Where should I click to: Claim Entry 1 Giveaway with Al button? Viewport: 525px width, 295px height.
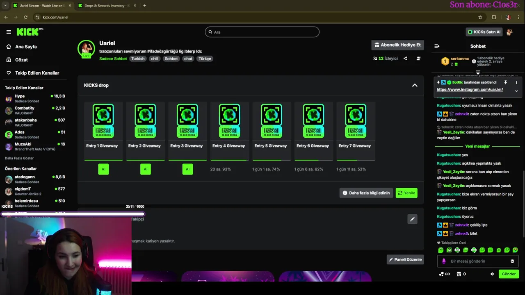click(x=103, y=169)
